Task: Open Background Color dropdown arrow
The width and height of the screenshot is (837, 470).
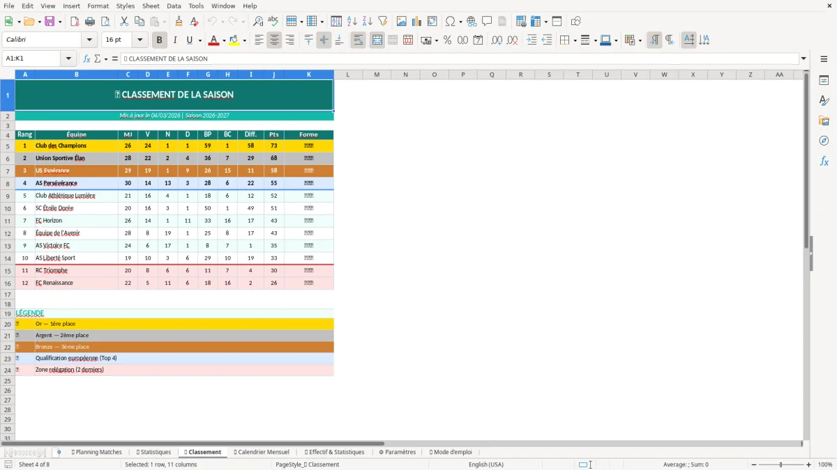Action: point(244,40)
